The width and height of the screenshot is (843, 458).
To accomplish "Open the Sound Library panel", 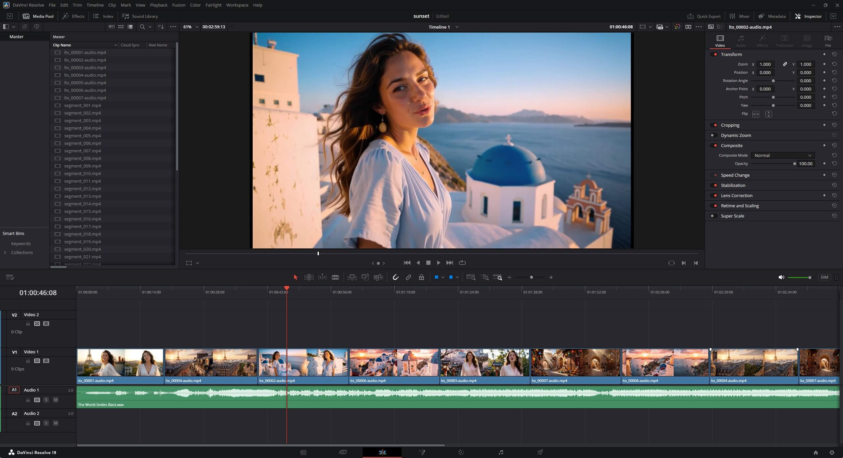I will coord(140,16).
